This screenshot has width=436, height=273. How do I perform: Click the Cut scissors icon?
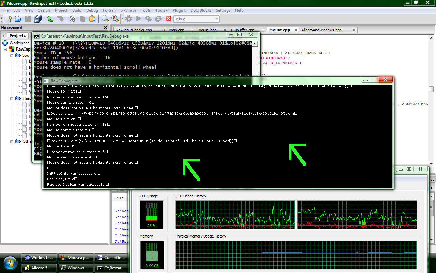click(73, 19)
